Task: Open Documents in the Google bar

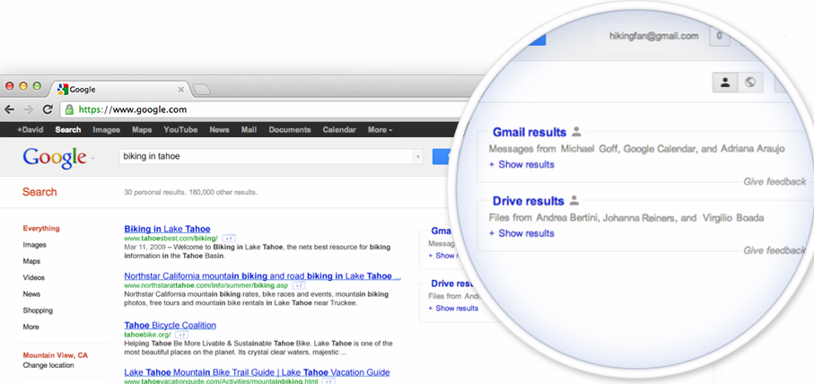Action: pyautogui.click(x=290, y=130)
